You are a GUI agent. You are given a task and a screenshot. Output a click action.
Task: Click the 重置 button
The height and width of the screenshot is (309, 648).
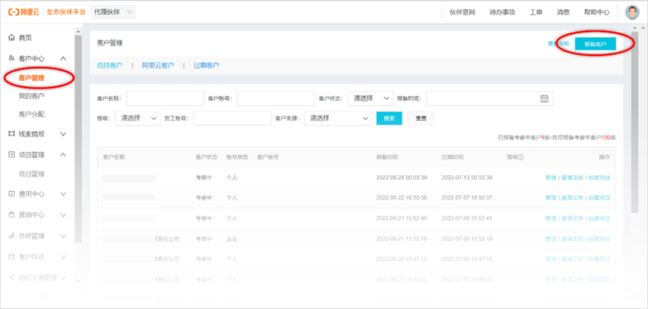click(x=421, y=118)
